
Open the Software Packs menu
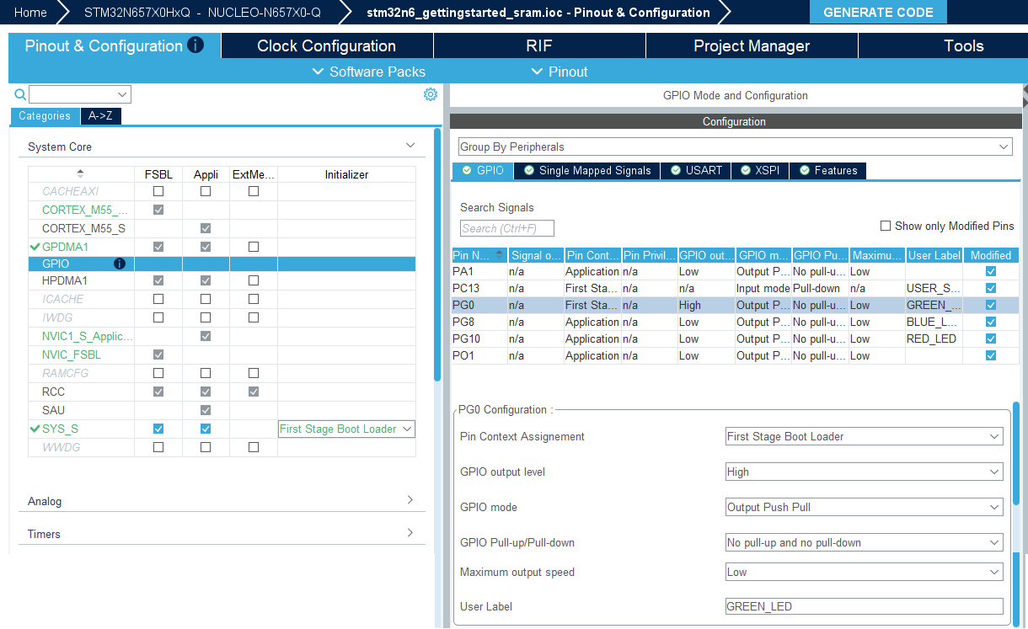(x=369, y=72)
